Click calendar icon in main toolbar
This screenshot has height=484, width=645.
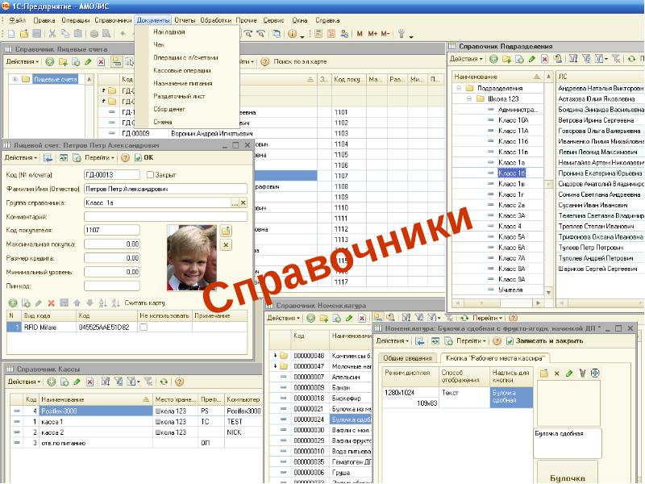(331, 34)
